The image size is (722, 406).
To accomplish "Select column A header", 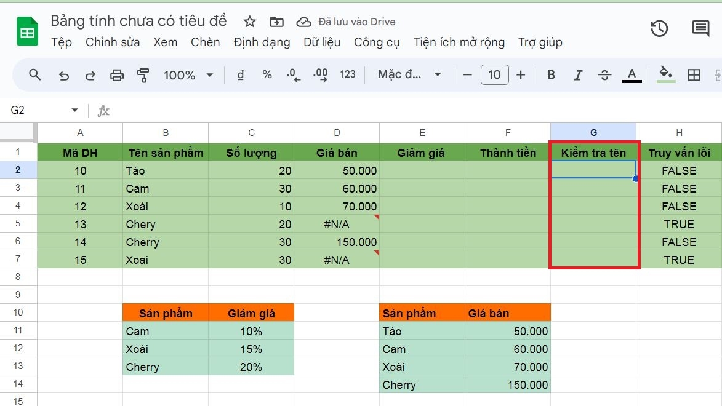I will pos(80,133).
